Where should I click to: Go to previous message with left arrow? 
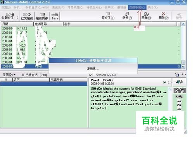[x=182, y=75]
